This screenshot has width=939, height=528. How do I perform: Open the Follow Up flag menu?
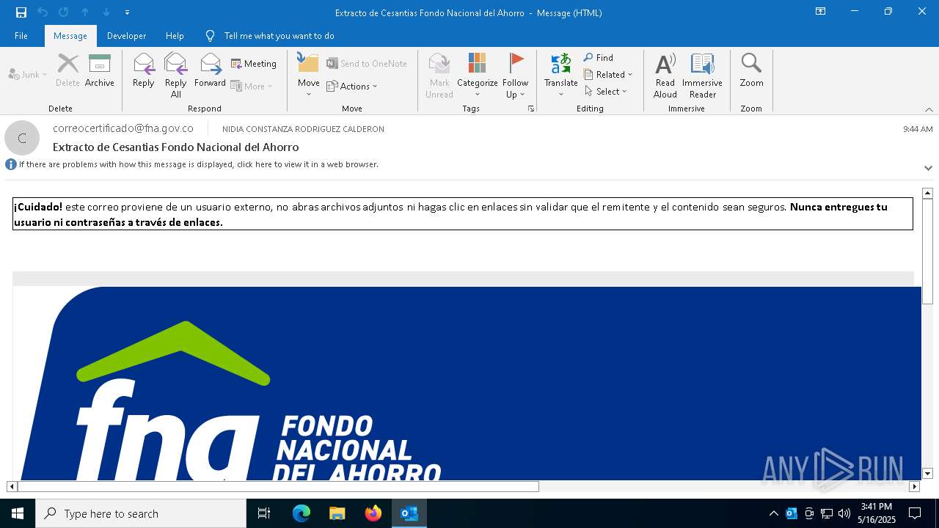516,75
